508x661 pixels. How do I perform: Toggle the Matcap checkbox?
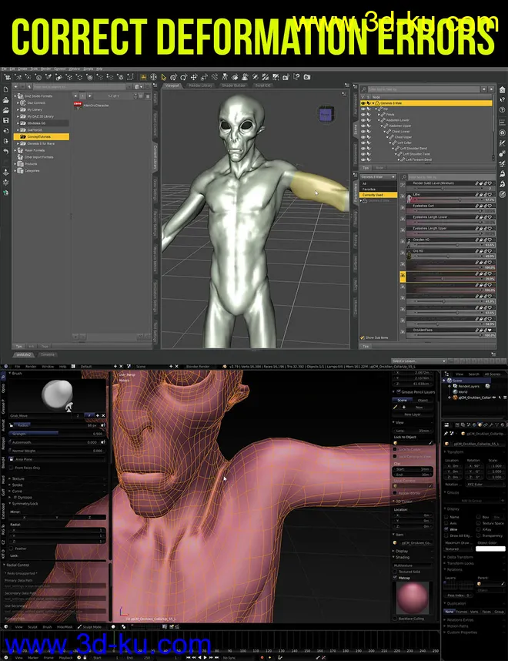click(396, 578)
